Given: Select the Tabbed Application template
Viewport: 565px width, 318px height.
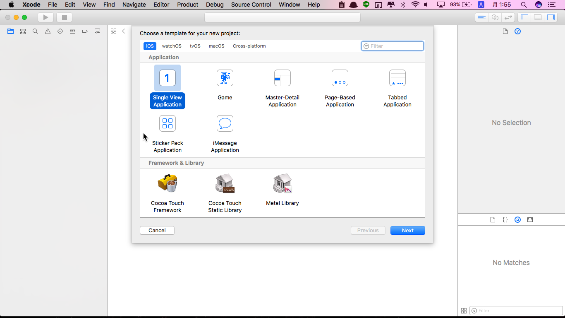Looking at the screenshot, I should [397, 87].
